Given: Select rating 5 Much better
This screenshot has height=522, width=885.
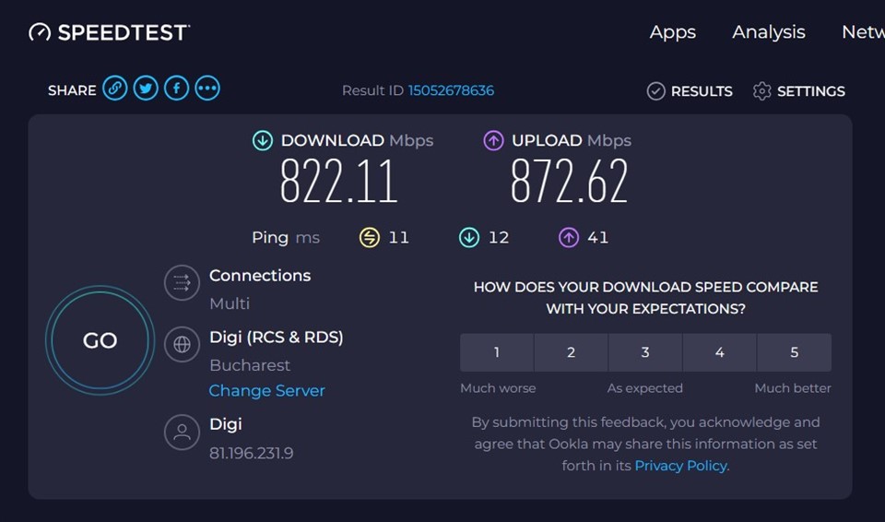Looking at the screenshot, I should pyautogui.click(x=794, y=352).
